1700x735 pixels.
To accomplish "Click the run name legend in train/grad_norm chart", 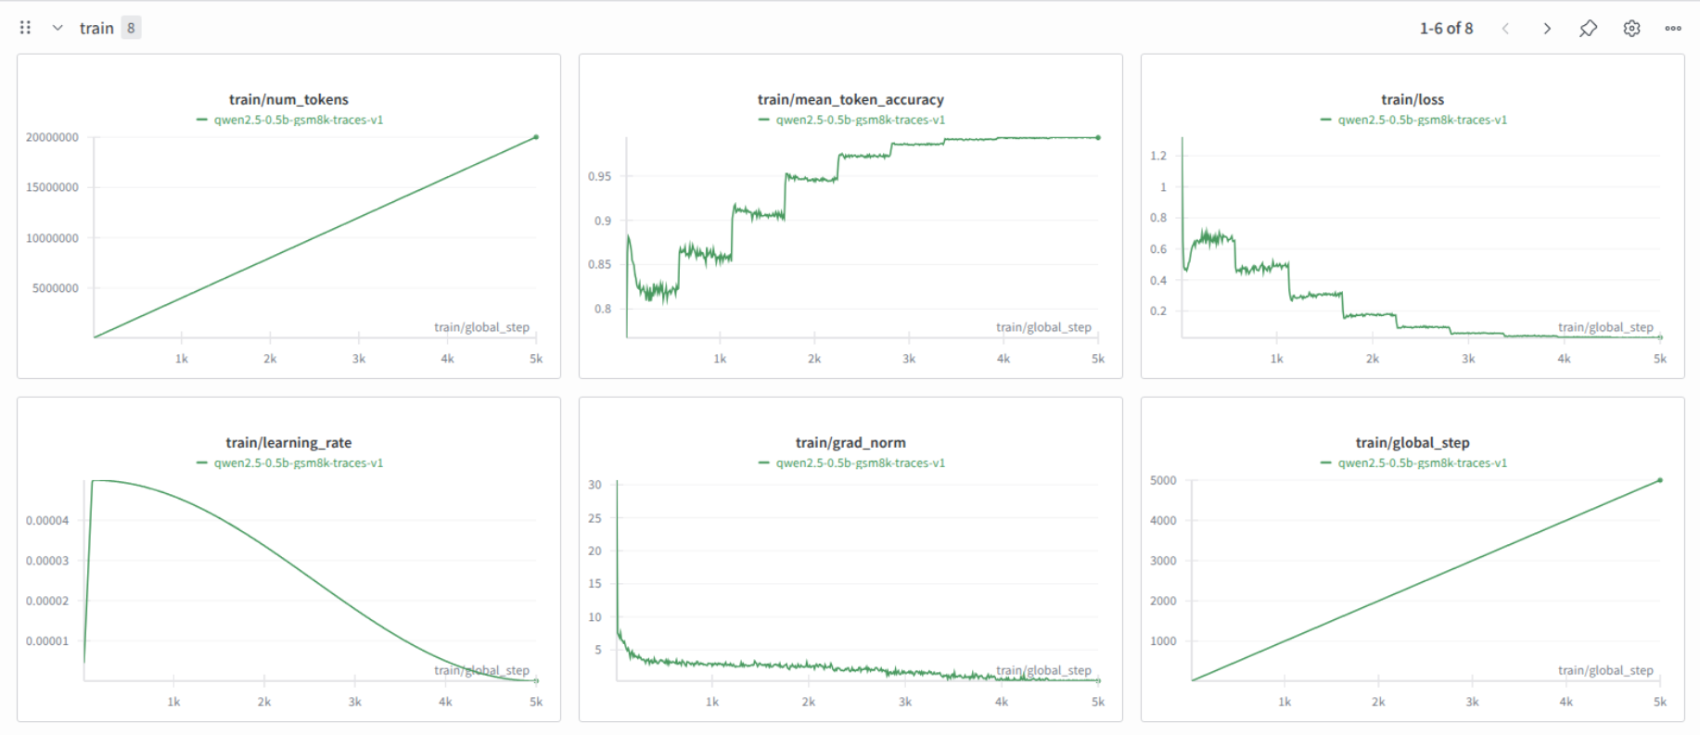I will (861, 463).
